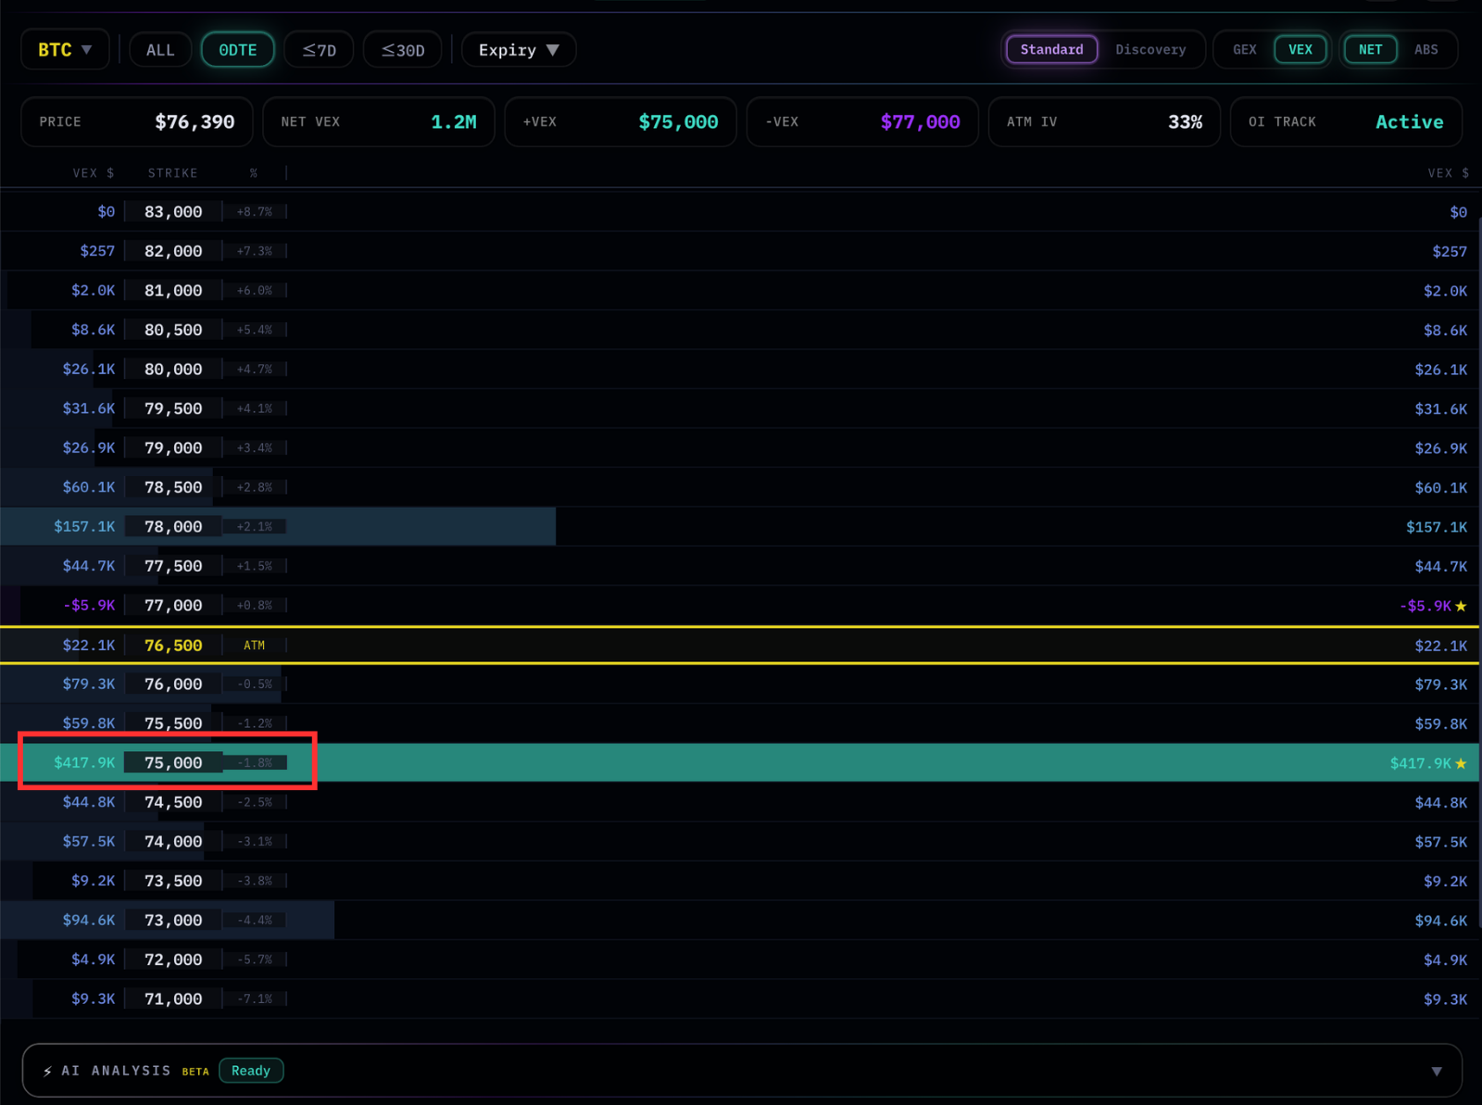Image resolution: width=1482 pixels, height=1105 pixels.
Task: Click the BETA label
Action: 195,1072
